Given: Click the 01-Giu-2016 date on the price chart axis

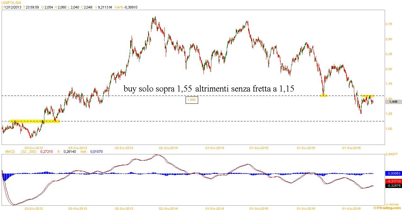Looking at the screenshot, I should (x=351, y=147).
